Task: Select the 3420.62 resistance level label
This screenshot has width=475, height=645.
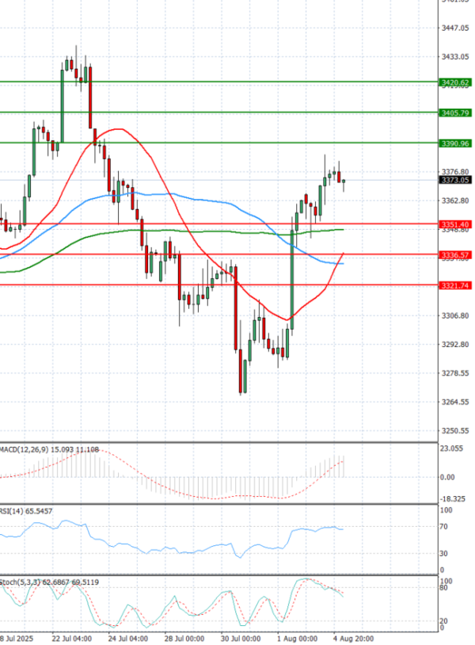Action: click(x=455, y=82)
